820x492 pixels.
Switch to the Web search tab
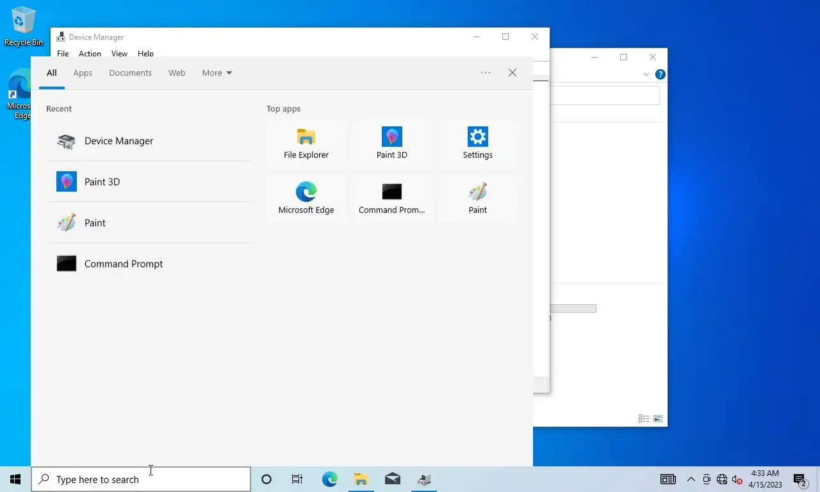pos(177,73)
